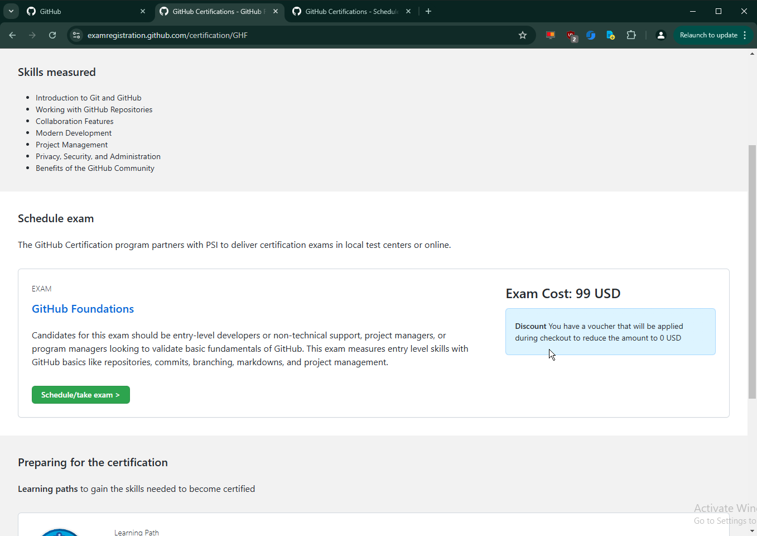Viewport: 757px width, 536px height.
Task: Click the page scrollbar thumb
Action: 752,272
